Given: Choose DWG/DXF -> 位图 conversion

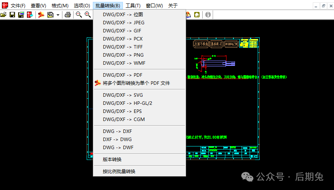Looking at the screenshot, I should click(x=139, y=15).
